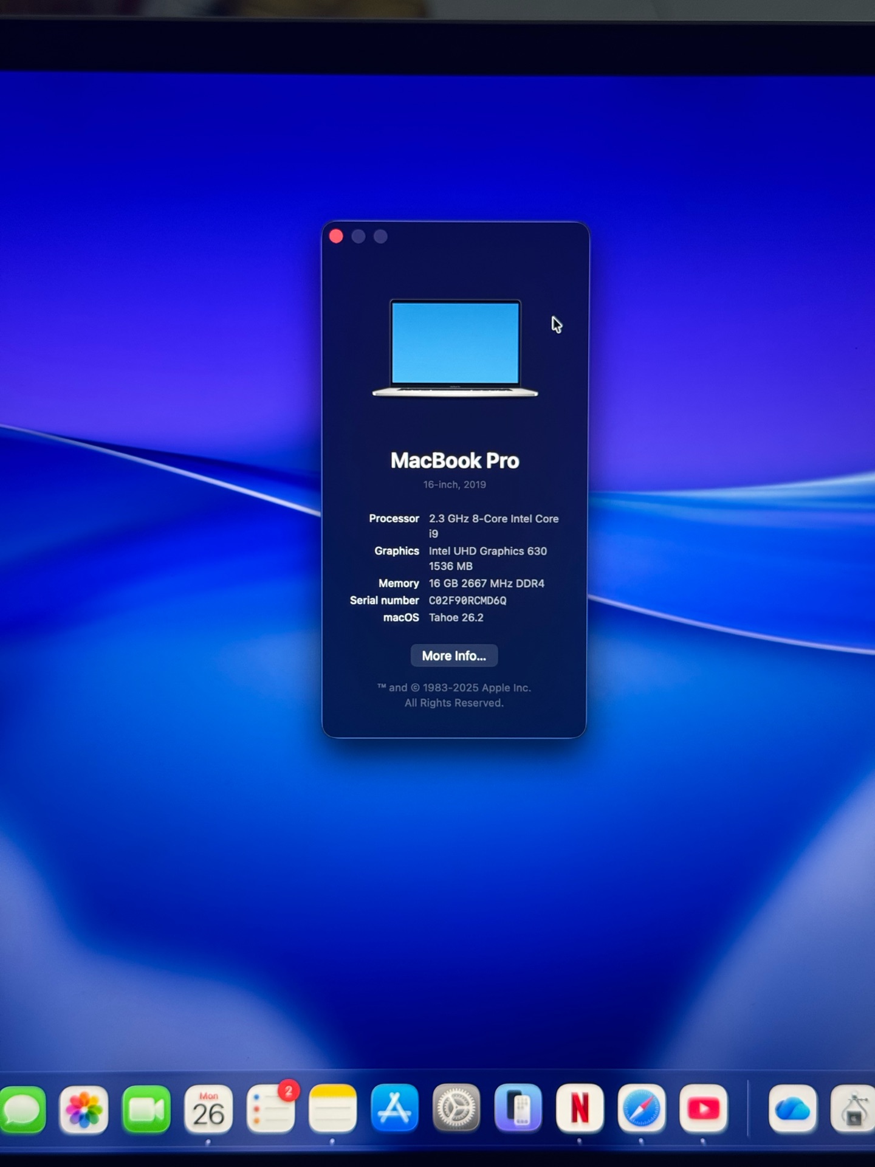875x1167 pixels.
Task: Click the More Info... button
Action: point(454,656)
